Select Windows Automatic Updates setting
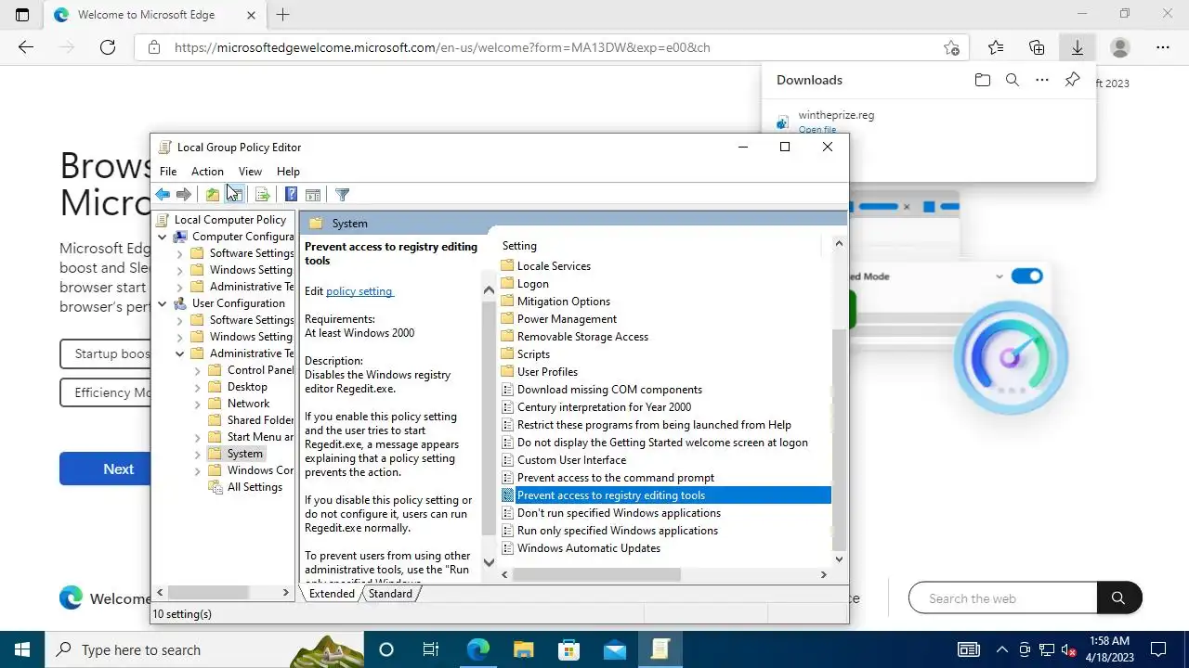The width and height of the screenshot is (1189, 668). (x=589, y=548)
